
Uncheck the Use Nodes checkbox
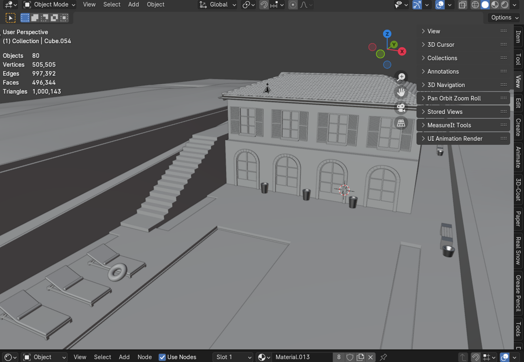[162, 357]
